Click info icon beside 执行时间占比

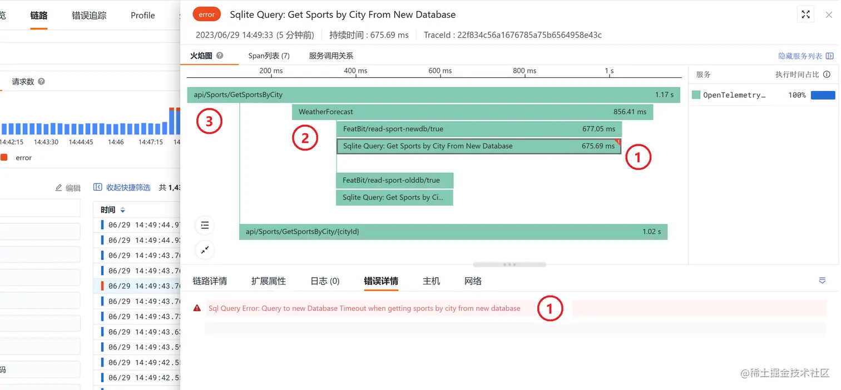coord(827,74)
